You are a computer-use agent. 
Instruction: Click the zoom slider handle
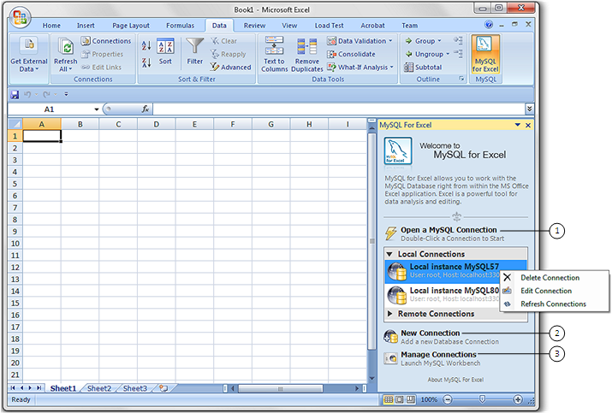[x=483, y=399]
